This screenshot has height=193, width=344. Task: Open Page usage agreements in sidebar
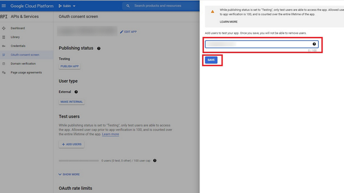pos(26,72)
